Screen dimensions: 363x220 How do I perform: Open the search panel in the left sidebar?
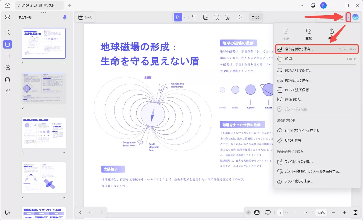coord(7,32)
